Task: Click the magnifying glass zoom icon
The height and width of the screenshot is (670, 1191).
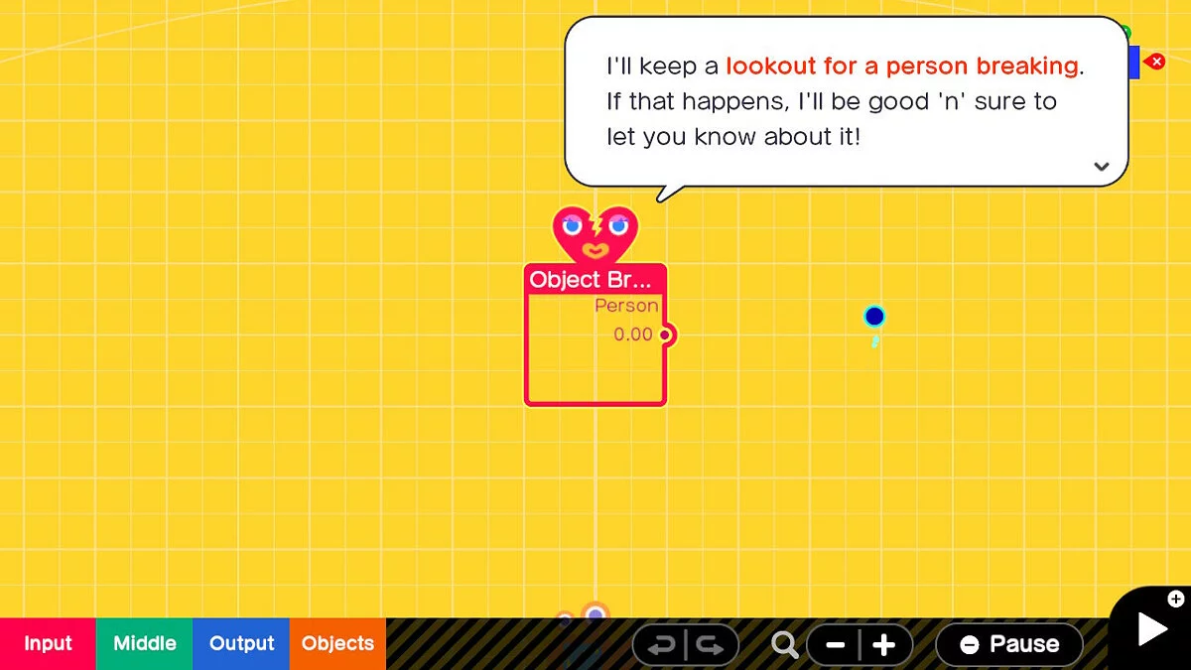Action: coord(784,645)
